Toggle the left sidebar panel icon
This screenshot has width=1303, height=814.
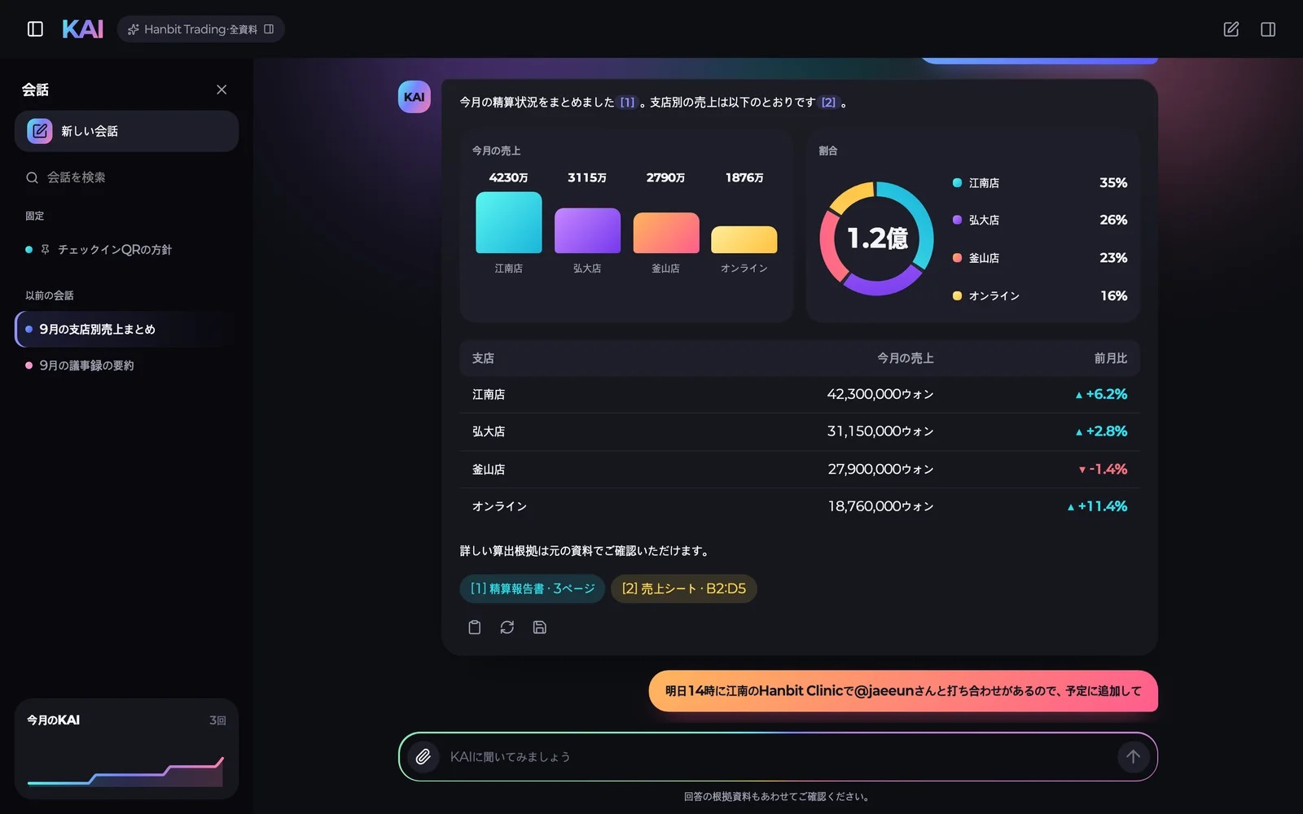tap(35, 29)
